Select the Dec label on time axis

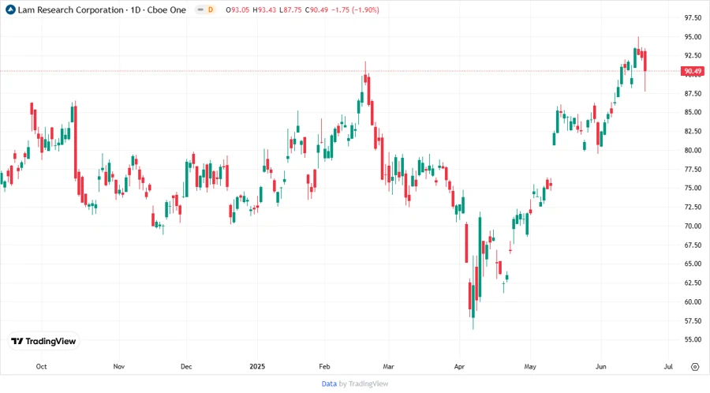186,366
